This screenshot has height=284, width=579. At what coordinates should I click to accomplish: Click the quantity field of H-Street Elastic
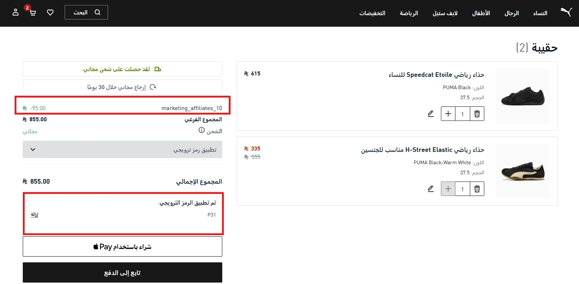463,189
